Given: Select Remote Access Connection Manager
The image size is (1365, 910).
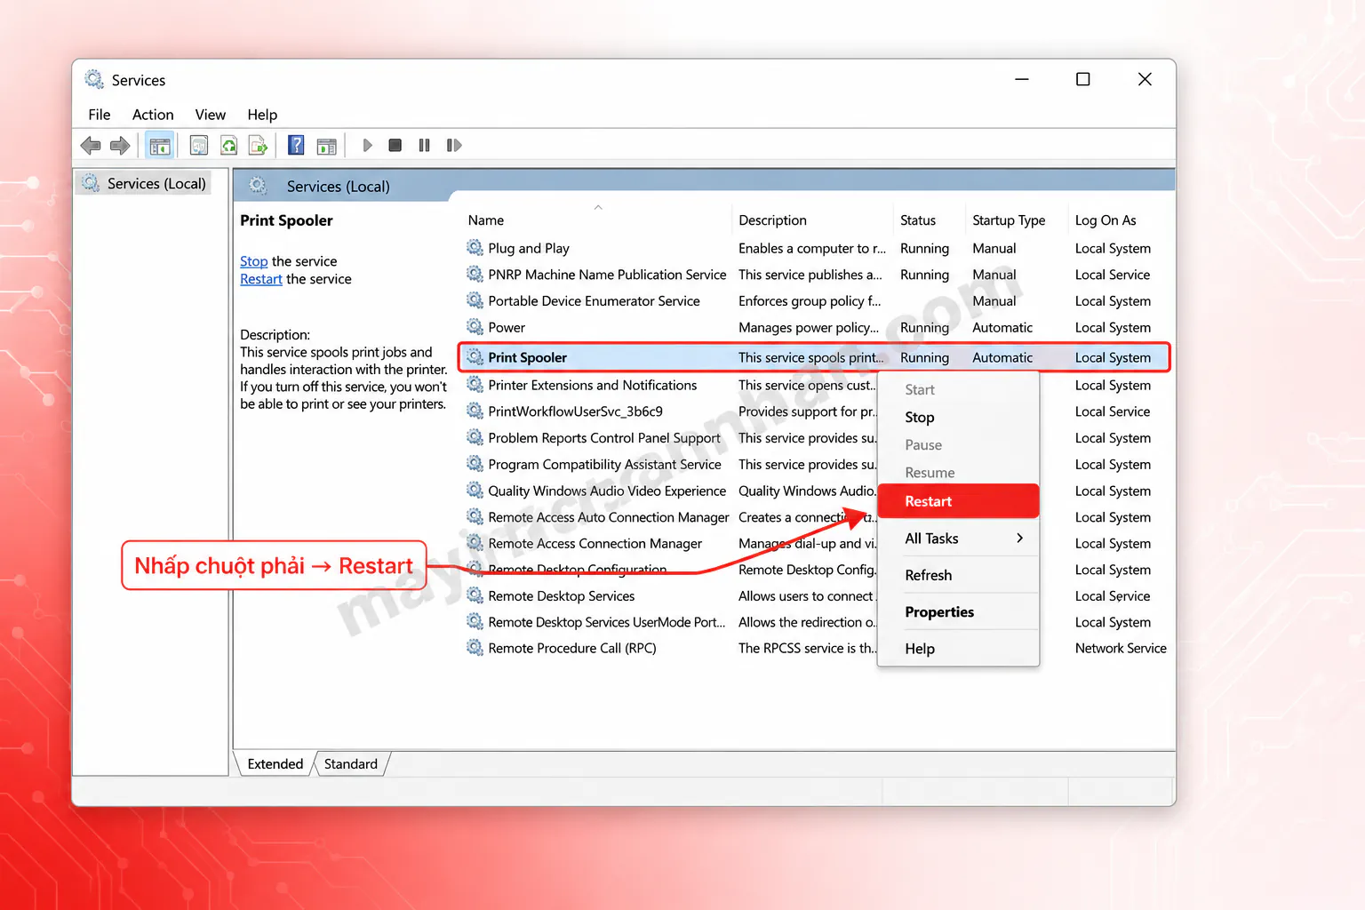Looking at the screenshot, I should click(595, 543).
